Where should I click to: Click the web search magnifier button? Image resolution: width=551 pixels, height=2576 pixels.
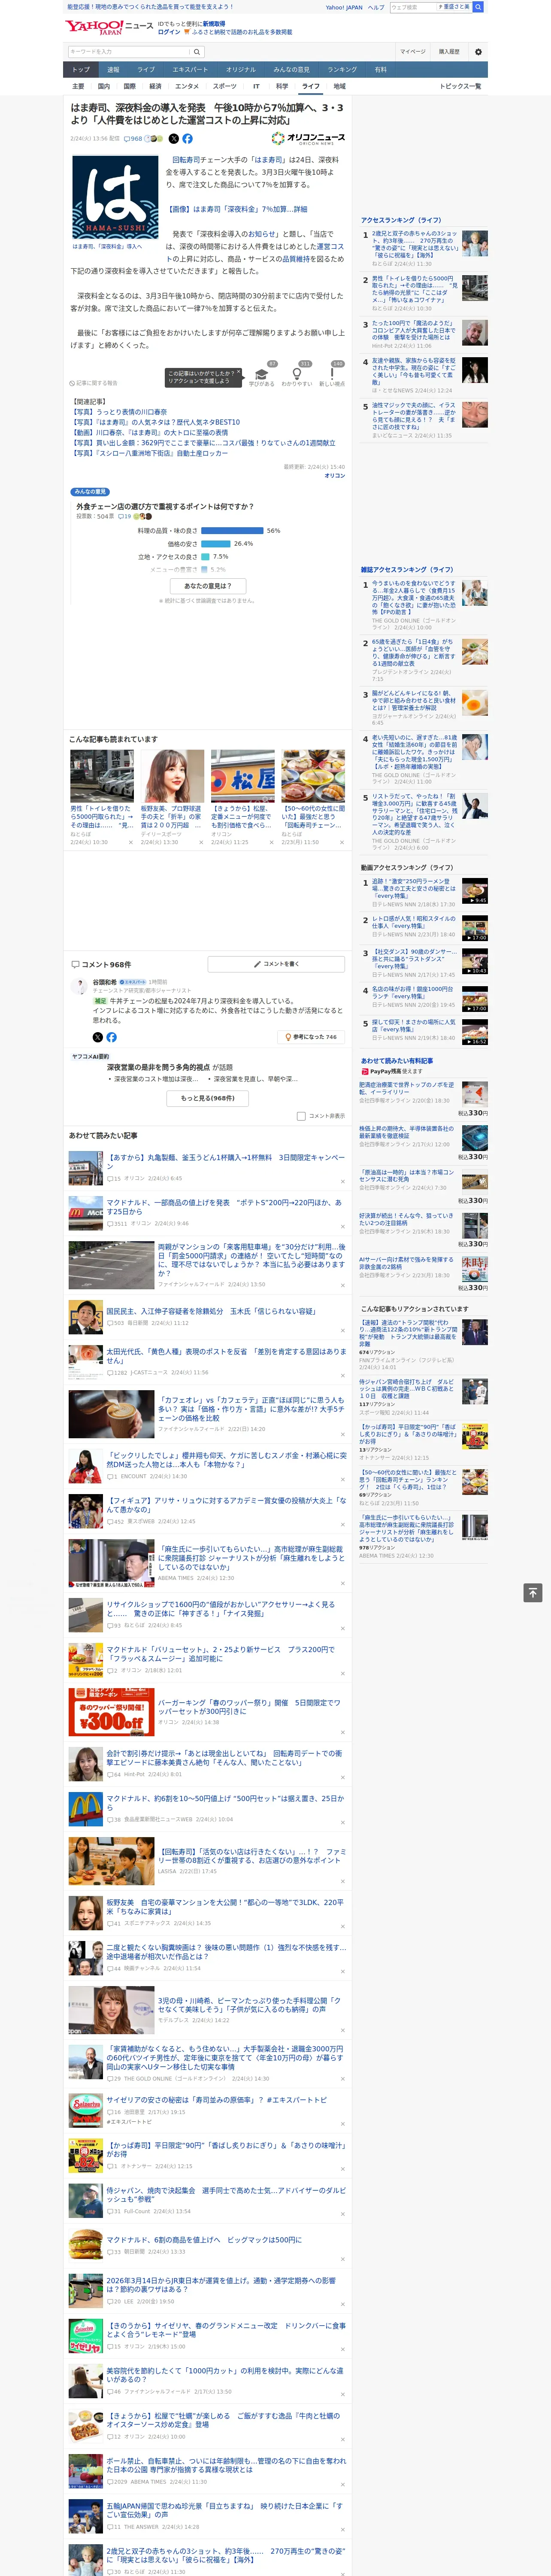coord(478,7)
